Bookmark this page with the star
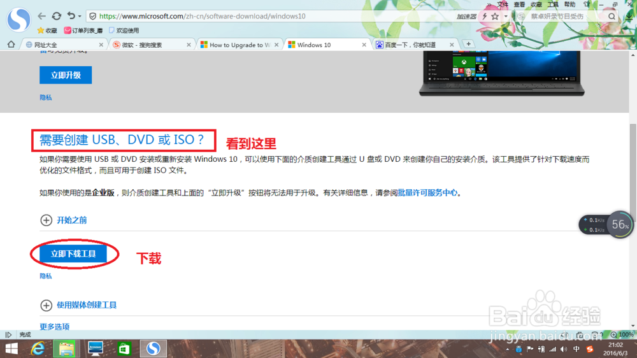Viewport: 637px width, 358px height. coord(495,17)
